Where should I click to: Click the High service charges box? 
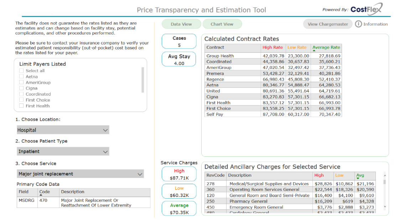click(x=179, y=174)
